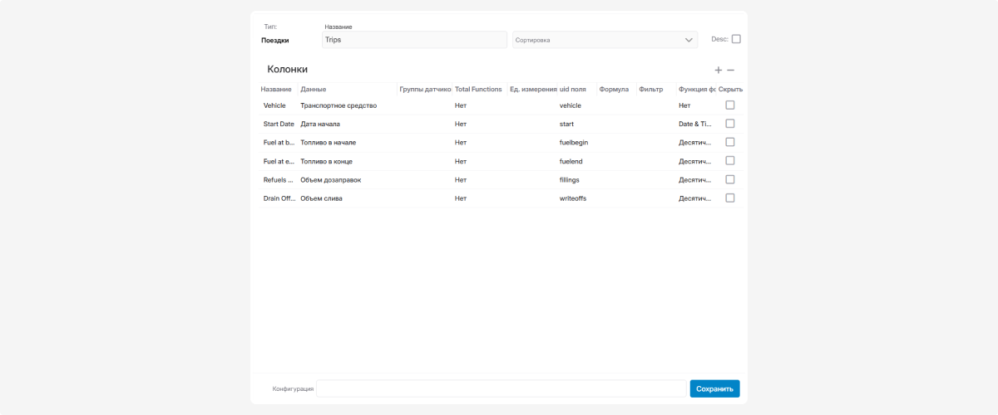The image size is (998, 415).
Task: Click the Сохранить button
Action: [714, 388]
